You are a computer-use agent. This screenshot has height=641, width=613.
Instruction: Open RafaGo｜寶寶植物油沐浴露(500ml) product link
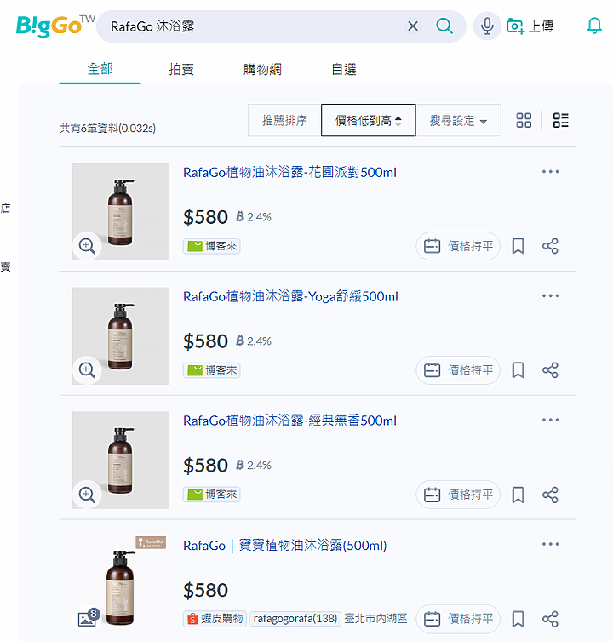click(x=284, y=546)
